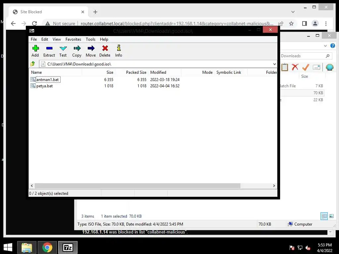Open the Edit menu in 7-Zip

tap(45, 39)
